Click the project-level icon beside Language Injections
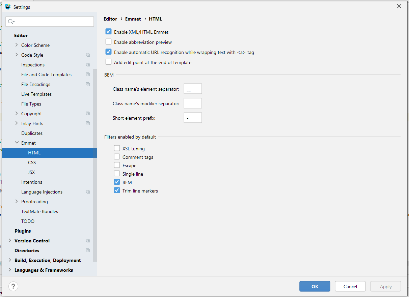Screen dimensions: 409x297 point(88,192)
